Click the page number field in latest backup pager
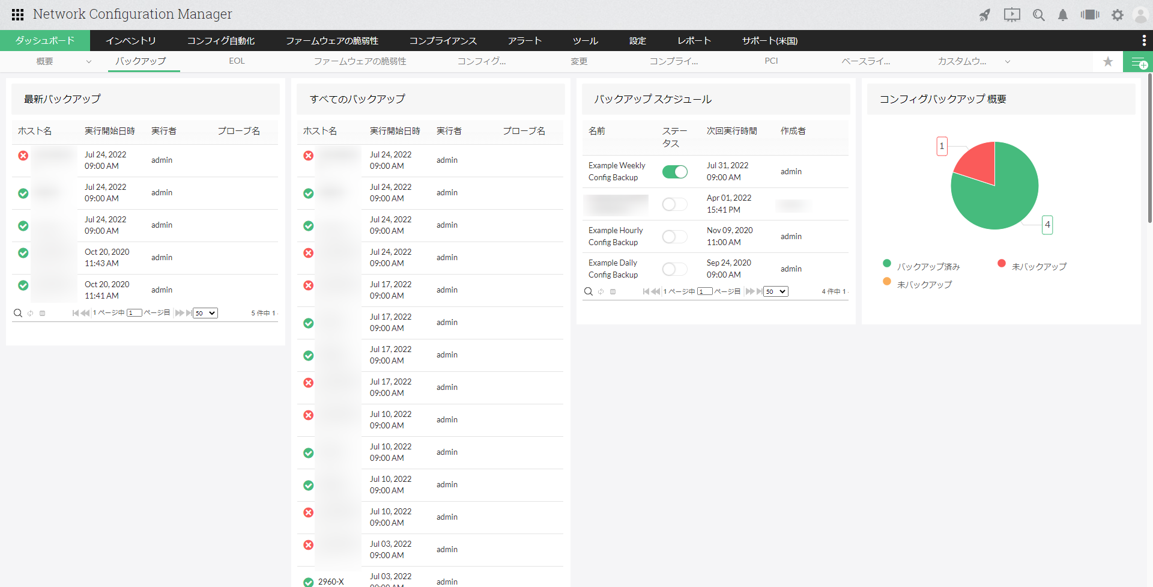The image size is (1153, 587). pos(135,313)
